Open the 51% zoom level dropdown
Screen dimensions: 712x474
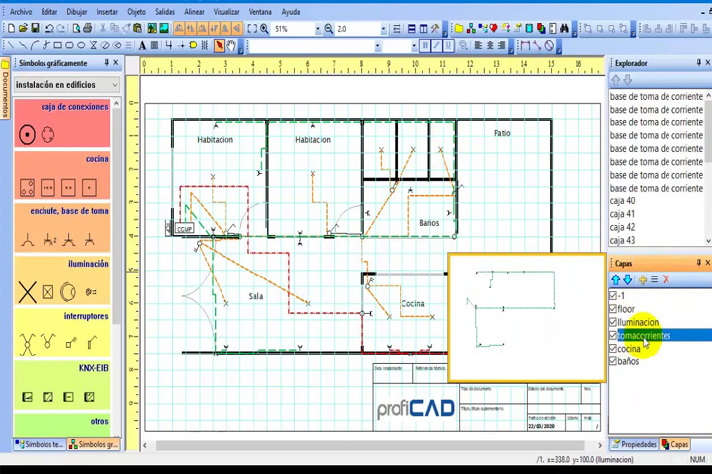click(317, 29)
